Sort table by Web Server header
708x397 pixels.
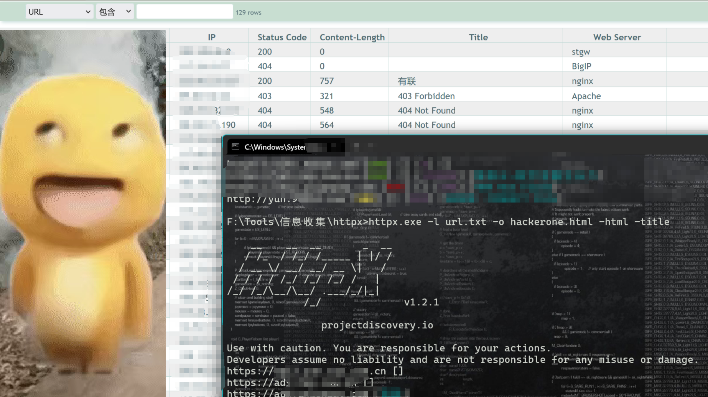pos(617,37)
